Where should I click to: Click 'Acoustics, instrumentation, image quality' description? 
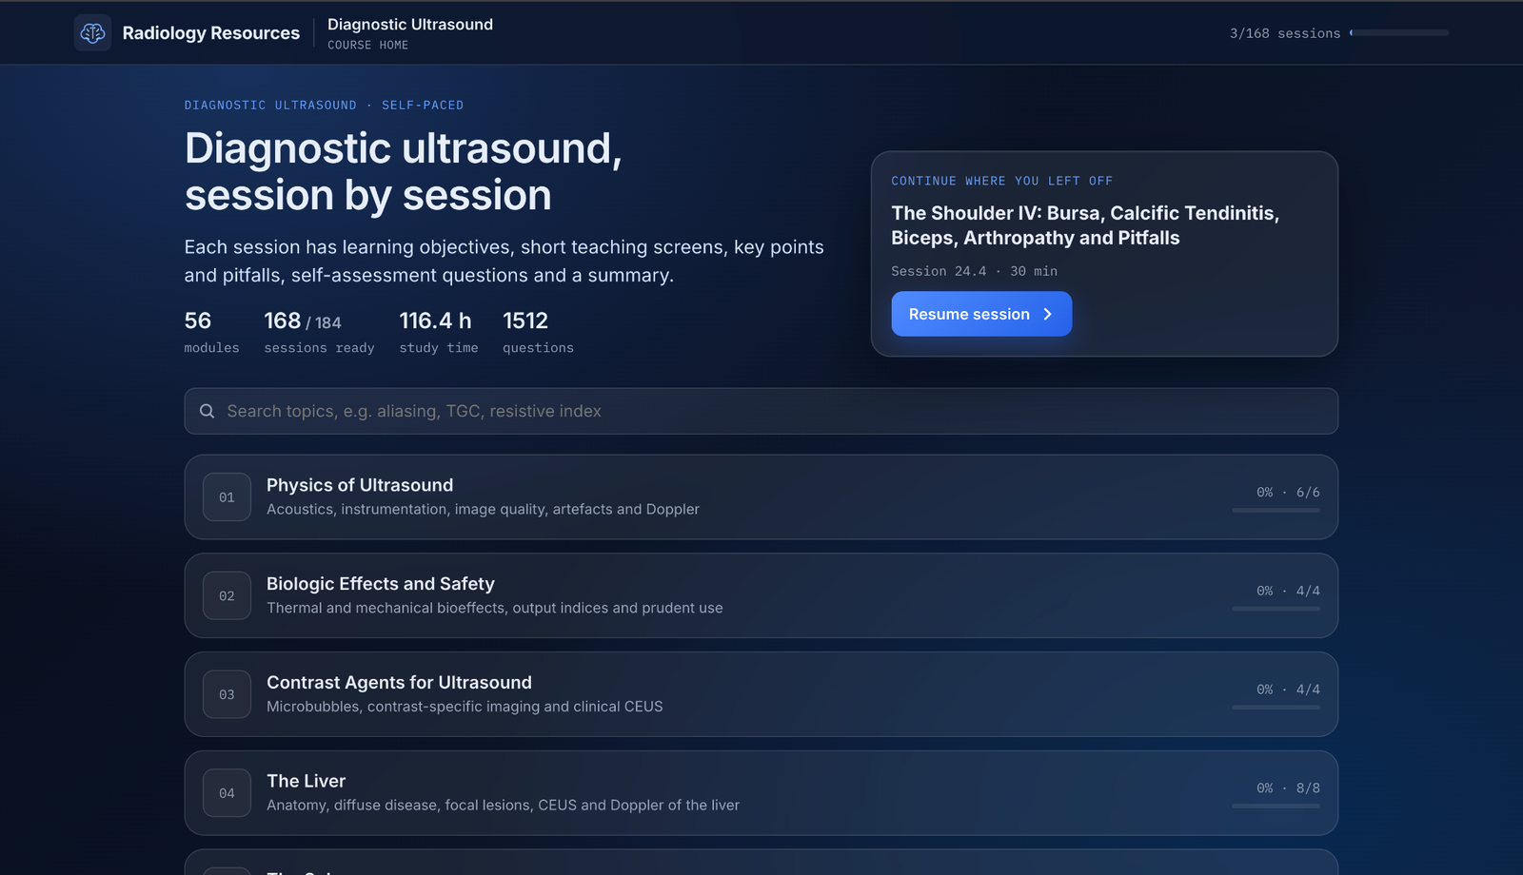click(x=483, y=510)
